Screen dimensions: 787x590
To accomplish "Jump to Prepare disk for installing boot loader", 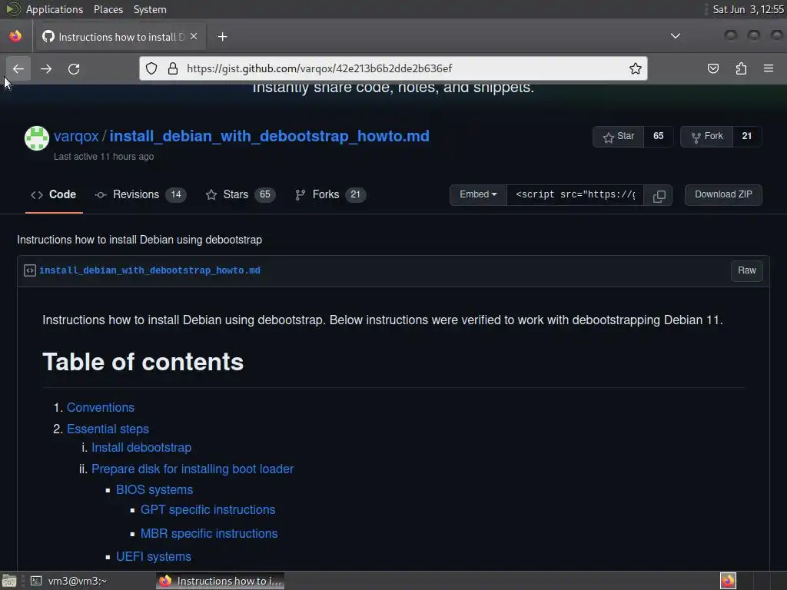I will pyautogui.click(x=192, y=469).
